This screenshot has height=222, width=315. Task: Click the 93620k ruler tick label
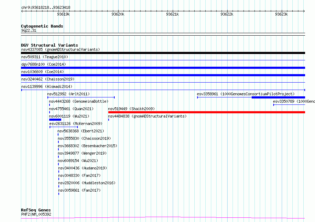(x=118, y=14)
